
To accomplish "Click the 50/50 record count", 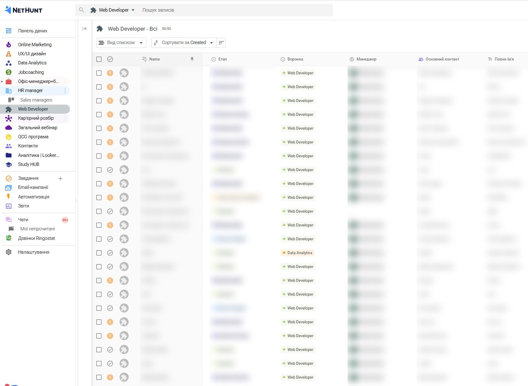I will [167, 29].
